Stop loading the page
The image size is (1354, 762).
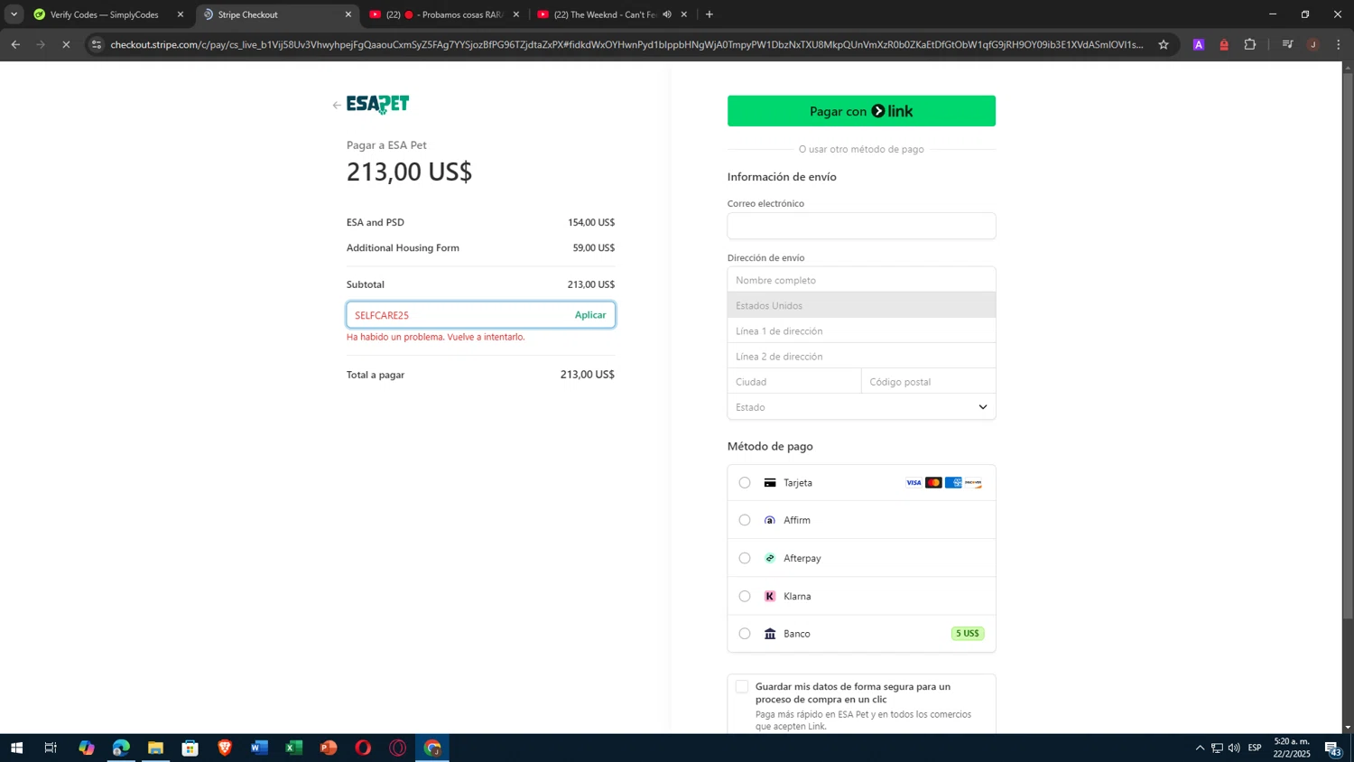coord(66,44)
